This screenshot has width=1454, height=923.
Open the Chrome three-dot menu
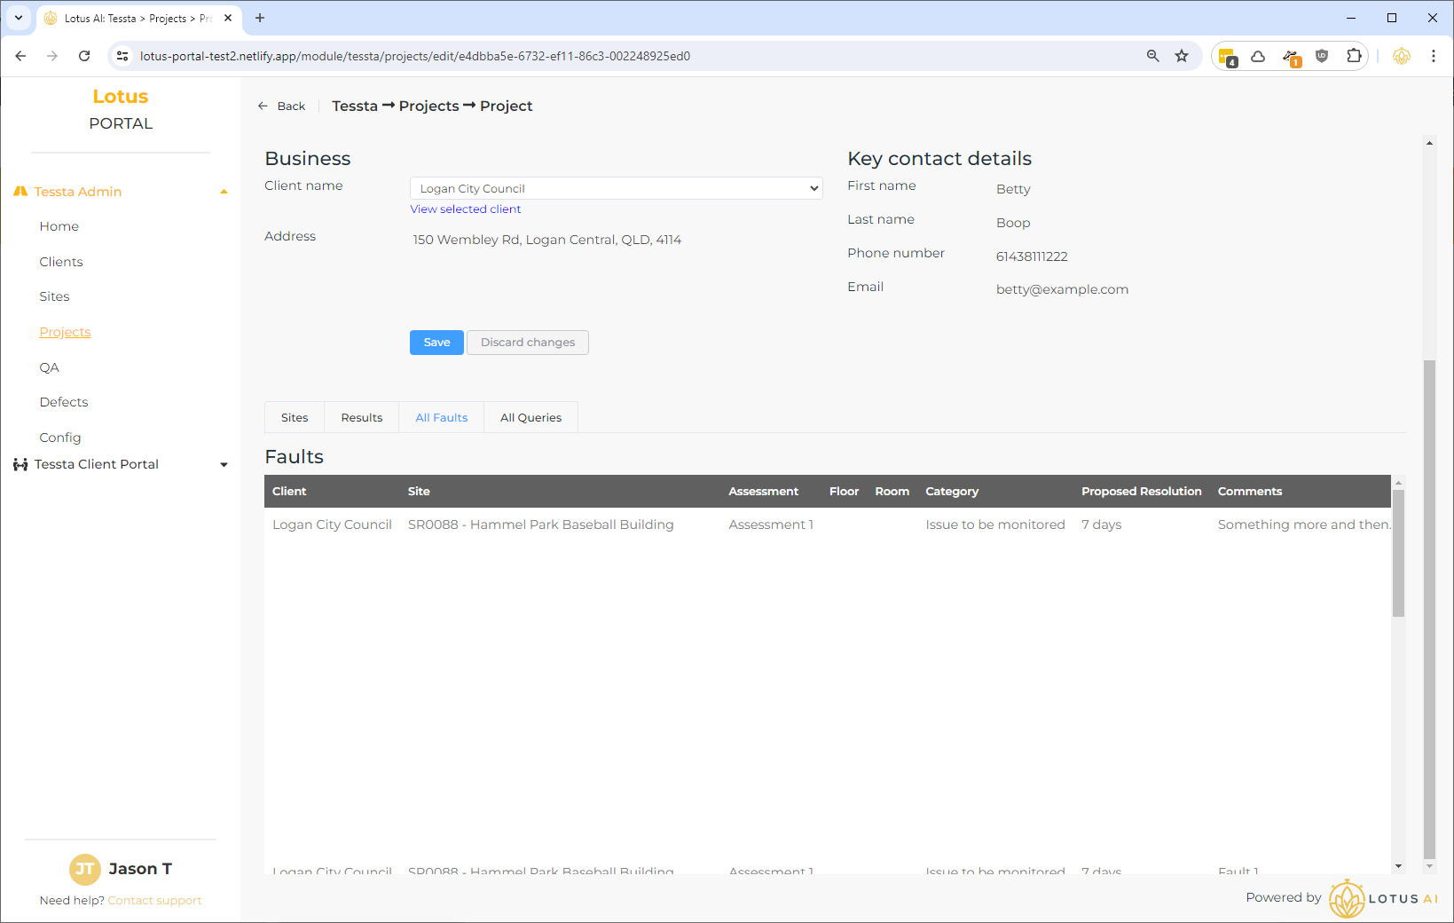(1433, 56)
